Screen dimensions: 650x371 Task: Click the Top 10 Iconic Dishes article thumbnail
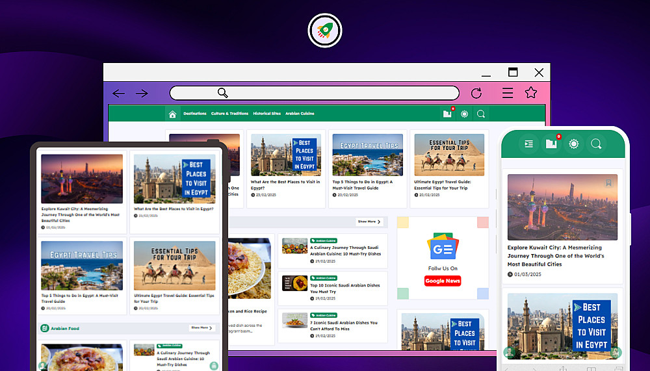tap(294, 283)
